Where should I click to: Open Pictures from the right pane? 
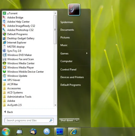(65, 38)
